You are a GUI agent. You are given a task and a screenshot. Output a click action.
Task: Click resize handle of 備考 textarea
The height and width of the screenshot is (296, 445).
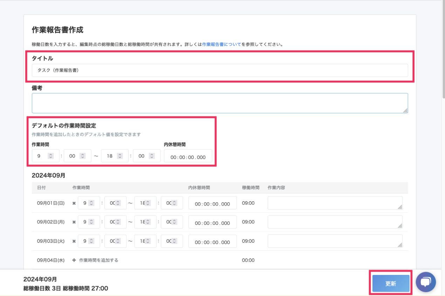[x=405, y=110]
